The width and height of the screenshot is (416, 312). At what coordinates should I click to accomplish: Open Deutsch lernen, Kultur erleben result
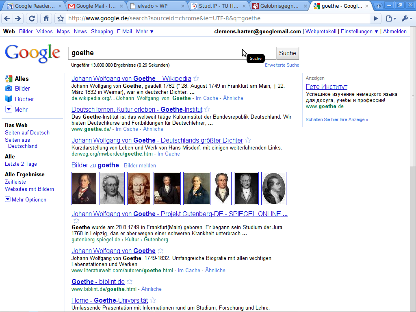[x=137, y=109]
